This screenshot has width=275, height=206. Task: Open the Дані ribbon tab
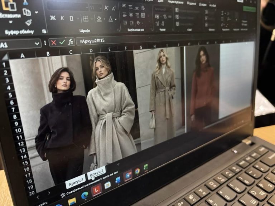point(160,1)
